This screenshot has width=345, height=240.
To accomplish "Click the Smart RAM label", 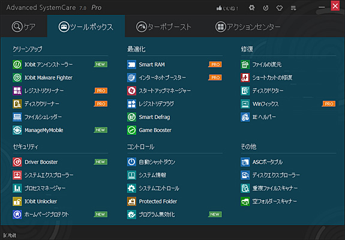I will (152, 65).
